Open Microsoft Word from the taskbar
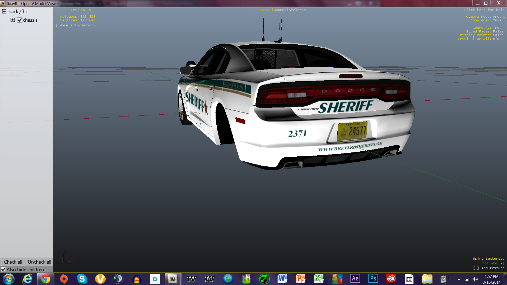Image resolution: width=507 pixels, height=285 pixels. pos(282,279)
